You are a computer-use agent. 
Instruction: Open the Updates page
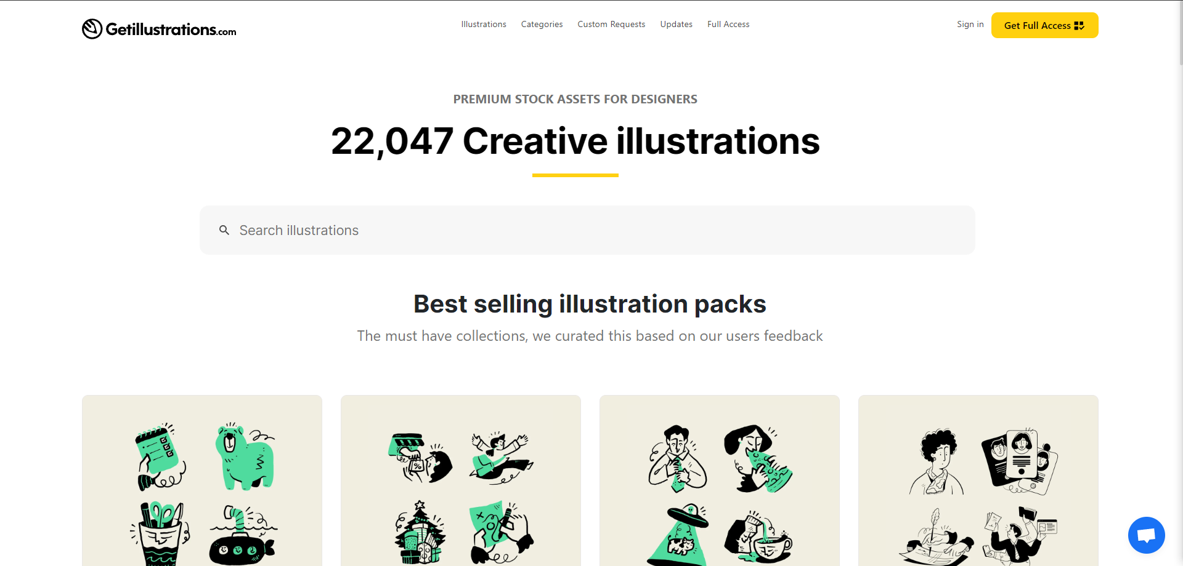click(x=676, y=25)
